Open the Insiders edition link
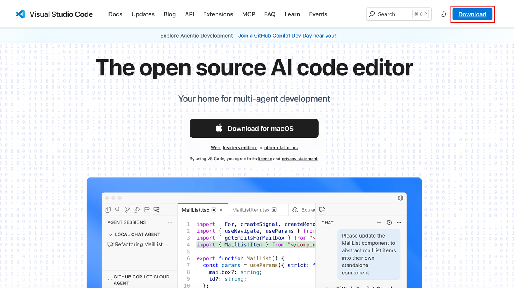514x288 pixels. [x=239, y=148]
